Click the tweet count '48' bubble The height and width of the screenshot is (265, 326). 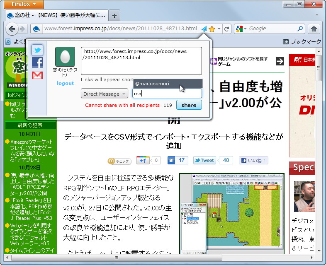(226, 160)
